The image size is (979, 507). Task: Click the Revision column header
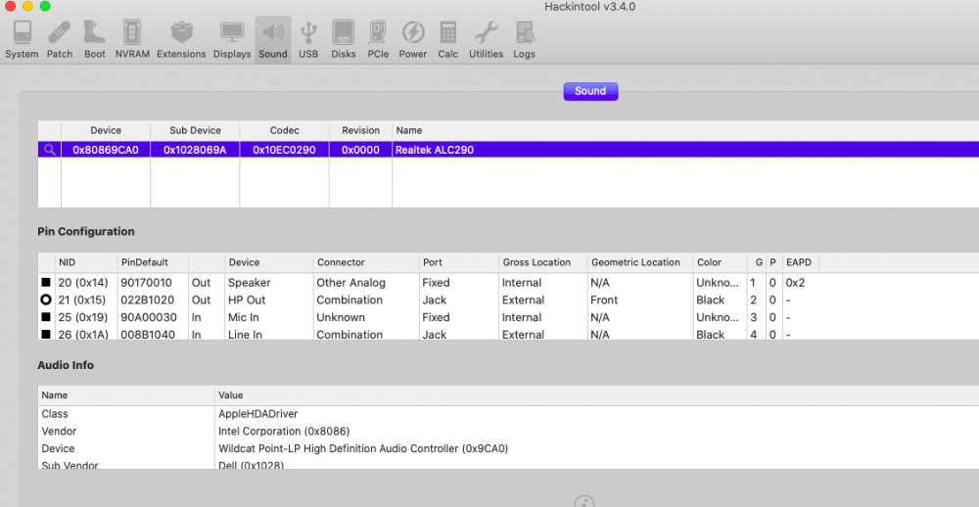(360, 130)
